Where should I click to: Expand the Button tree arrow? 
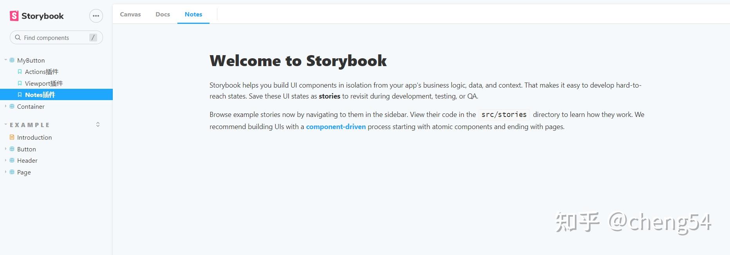click(5, 149)
